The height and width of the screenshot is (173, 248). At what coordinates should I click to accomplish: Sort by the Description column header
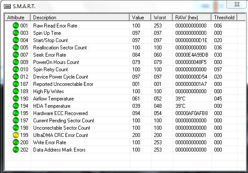coord(80,17)
